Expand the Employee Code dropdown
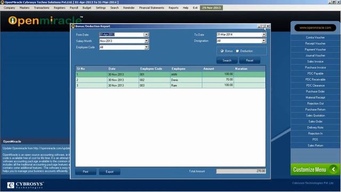This screenshot has height=192, width=341. [x=146, y=47]
